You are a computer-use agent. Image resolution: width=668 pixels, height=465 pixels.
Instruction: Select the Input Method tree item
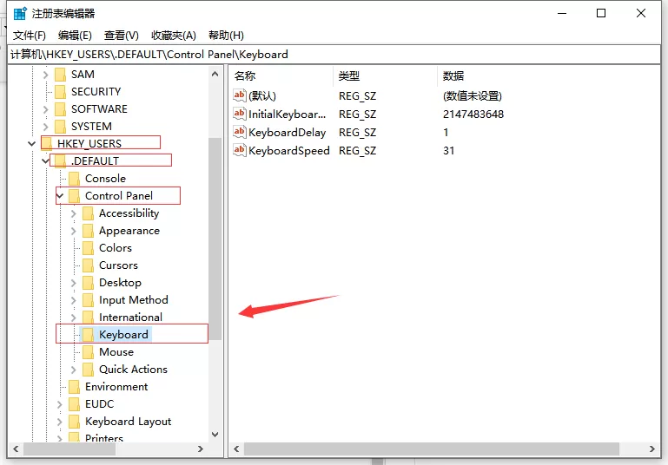point(134,300)
